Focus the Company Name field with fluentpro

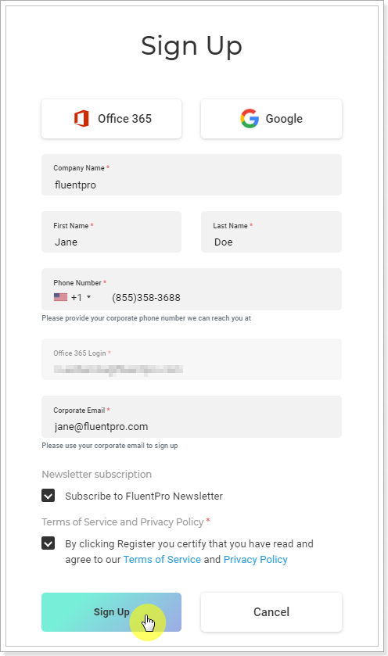pos(192,175)
